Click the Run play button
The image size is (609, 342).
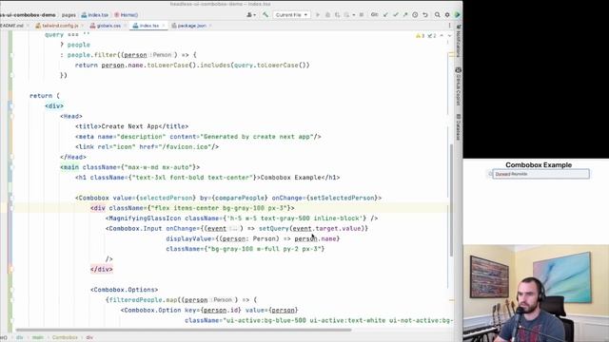pos(318,15)
